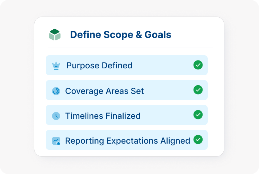Open the Reporting Expectations Aligned label text
259x174 pixels.
[x=127, y=141]
